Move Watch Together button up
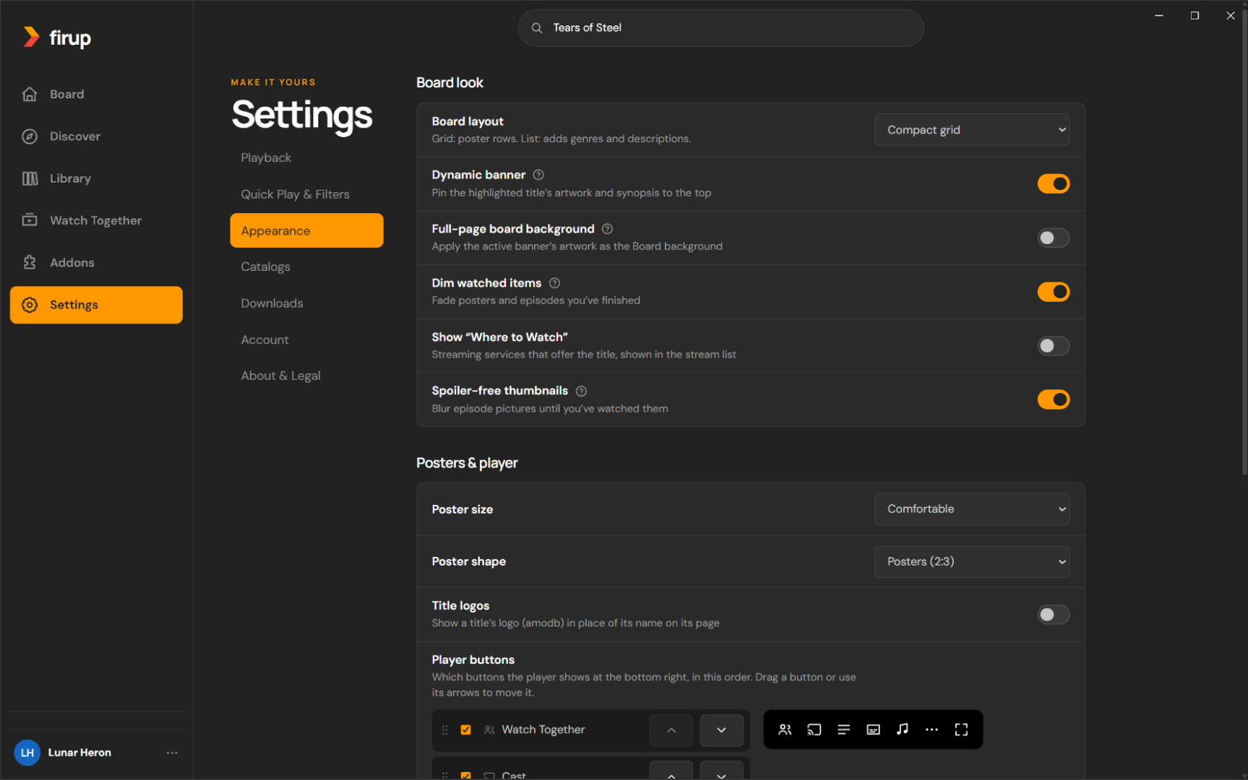1248x780 pixels. 671,730
